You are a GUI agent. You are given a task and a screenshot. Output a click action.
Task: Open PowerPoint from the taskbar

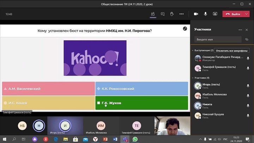pos(105,139)
